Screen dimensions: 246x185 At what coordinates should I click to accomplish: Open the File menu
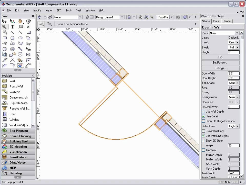click(9, 10)
